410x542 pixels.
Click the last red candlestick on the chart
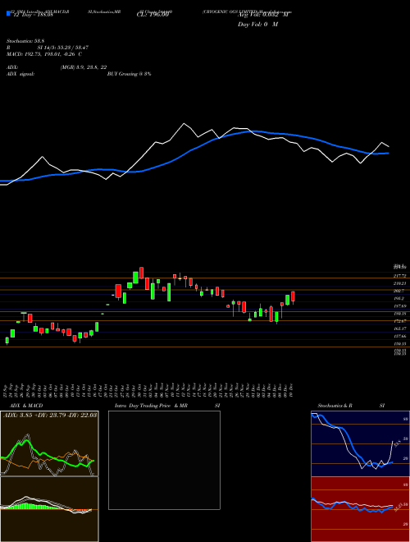pyautogui.click(x=293, y=296)
